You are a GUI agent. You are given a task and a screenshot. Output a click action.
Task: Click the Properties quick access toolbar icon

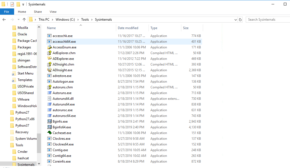coord(12,4)
